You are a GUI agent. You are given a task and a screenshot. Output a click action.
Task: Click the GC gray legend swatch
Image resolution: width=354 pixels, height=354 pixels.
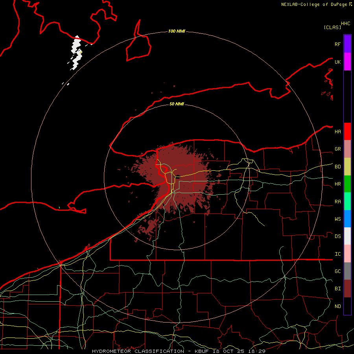(x=347, y=271)
